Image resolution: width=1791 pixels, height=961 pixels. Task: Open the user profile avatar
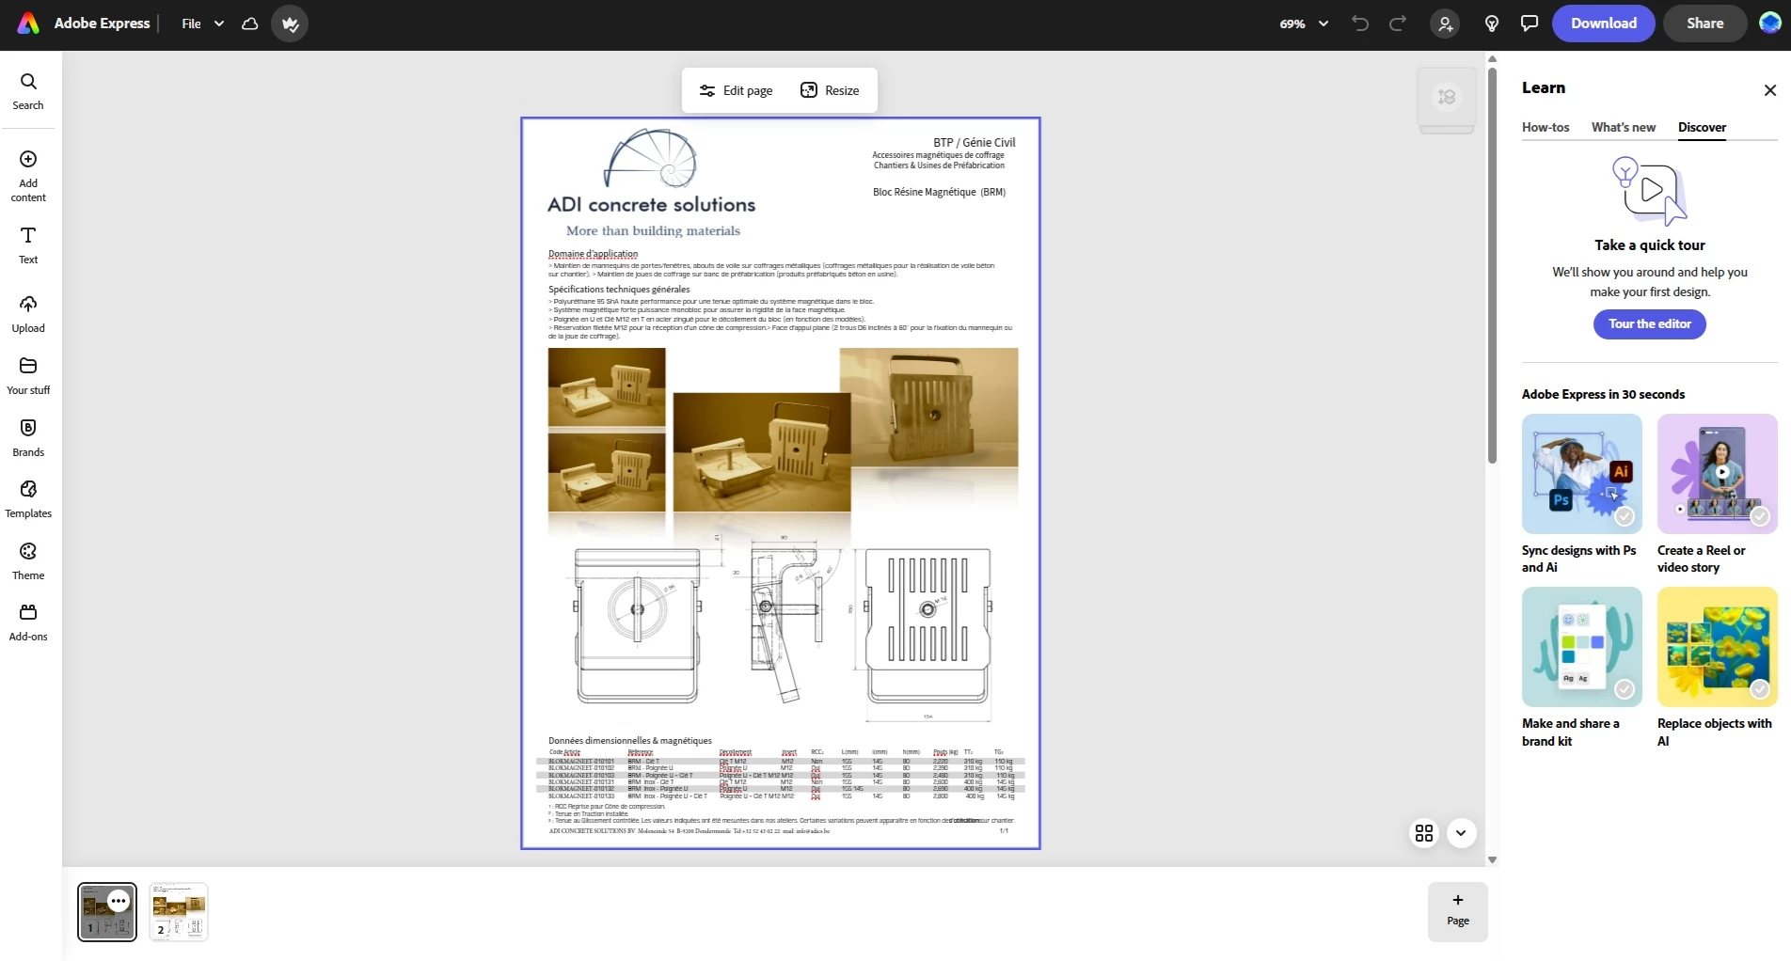1769,24
